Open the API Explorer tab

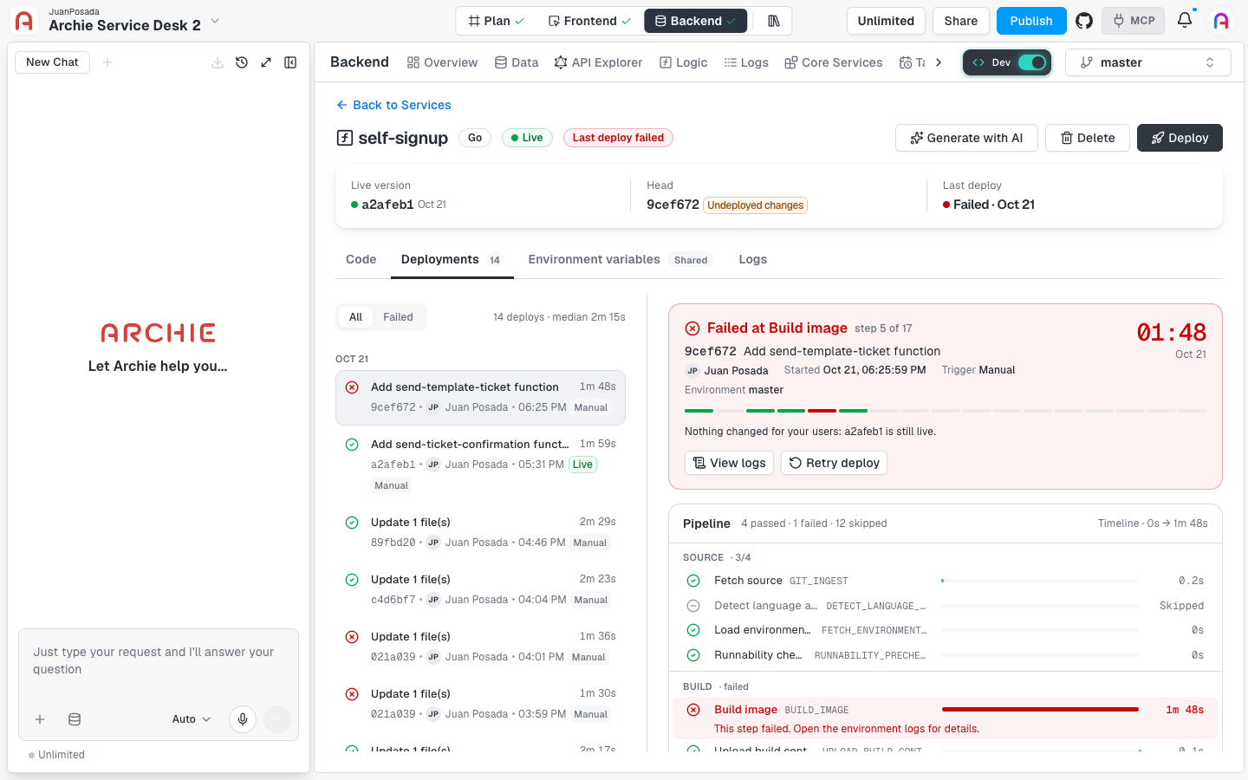598,62
